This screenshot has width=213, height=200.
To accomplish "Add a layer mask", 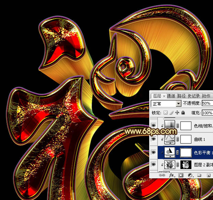I will tap(180, 175).
